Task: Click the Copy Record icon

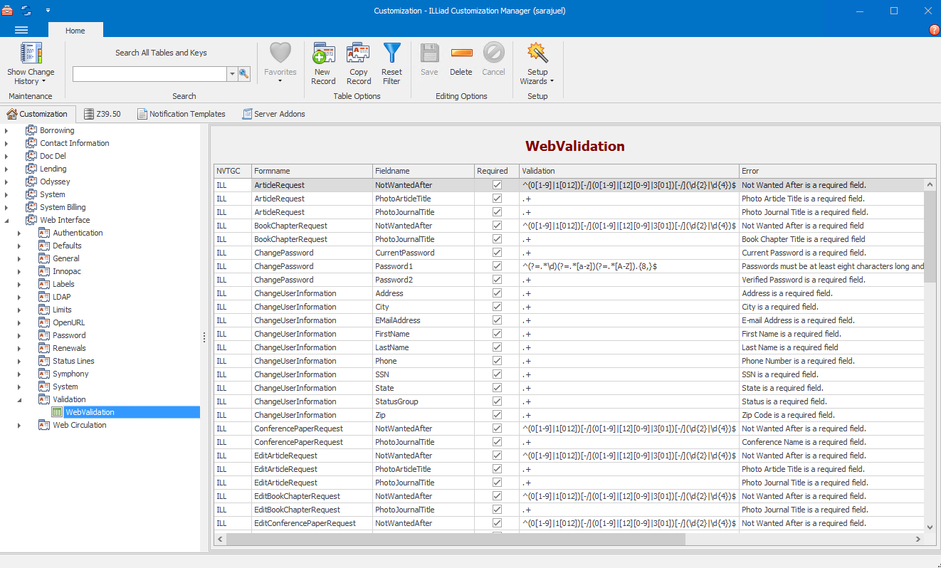Action: tap(358, 61)
